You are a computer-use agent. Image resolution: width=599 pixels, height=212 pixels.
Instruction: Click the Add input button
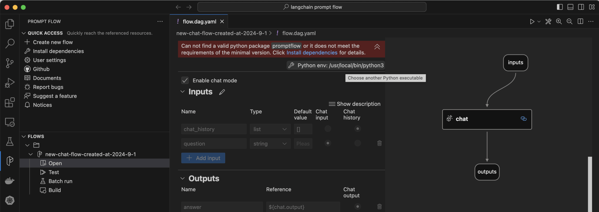(x=203, y=158)
